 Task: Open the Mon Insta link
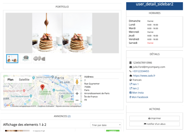point(138,93)
